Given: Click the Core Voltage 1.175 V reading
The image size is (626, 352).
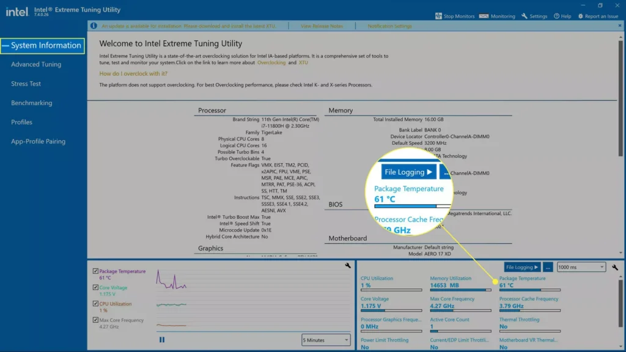Looking at the screenshot, I should (x=370, y=306).
